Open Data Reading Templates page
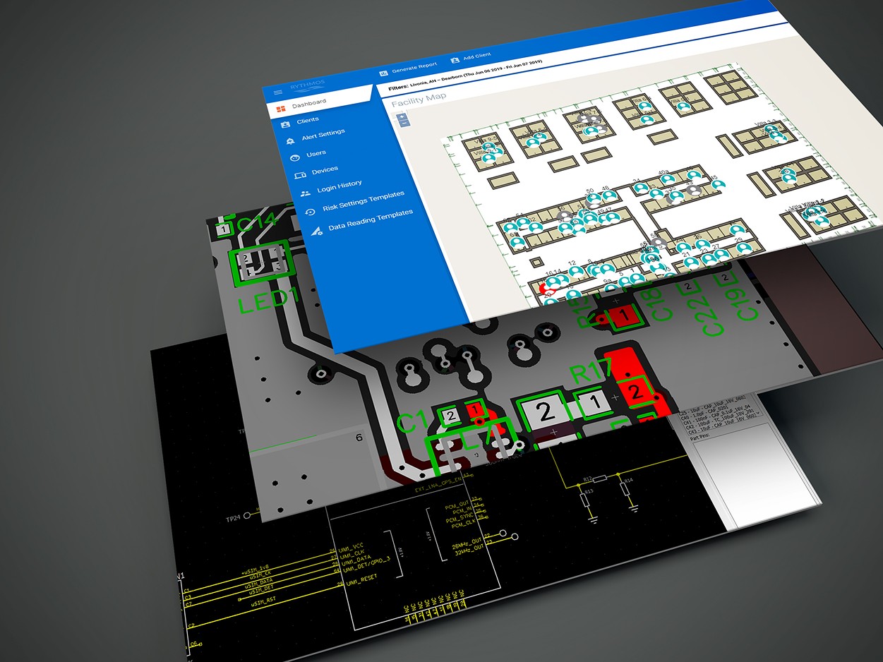Image resolution: width=883 pixels, height=662 pixels. 371,220
